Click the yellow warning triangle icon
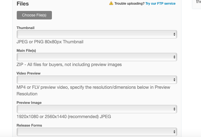The width and height of the screenshot is (201, 137). click(111, 4)
